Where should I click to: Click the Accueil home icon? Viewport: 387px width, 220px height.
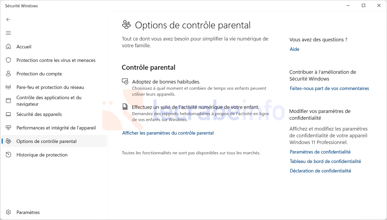coord(8,46)
